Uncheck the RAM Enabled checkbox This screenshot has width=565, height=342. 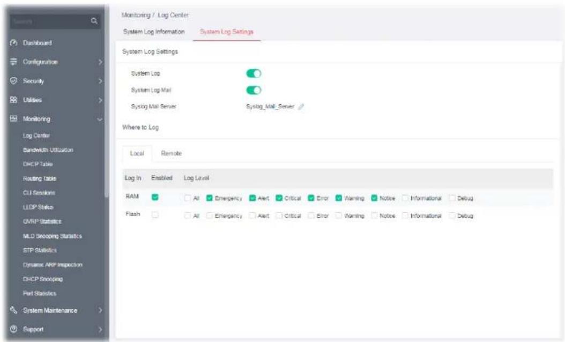click(155, 197)
